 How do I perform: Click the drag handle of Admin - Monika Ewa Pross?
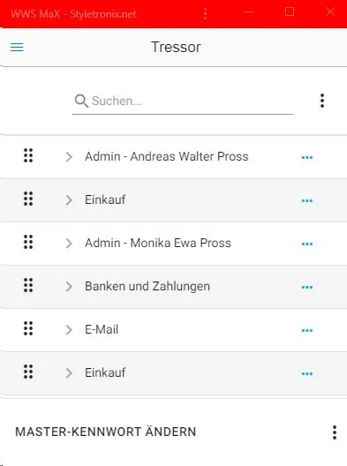click(28, 242)
